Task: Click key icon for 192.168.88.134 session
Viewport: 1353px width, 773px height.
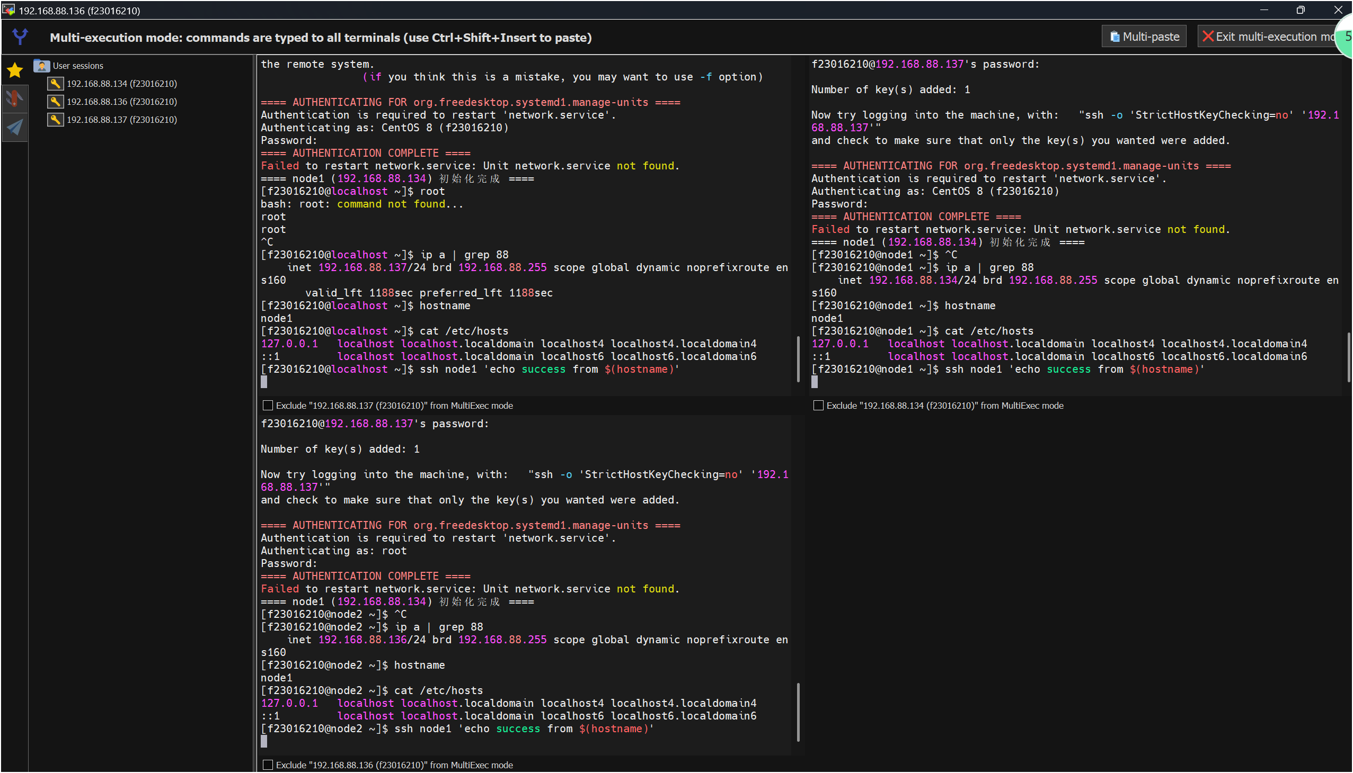Action: [55, 83]
